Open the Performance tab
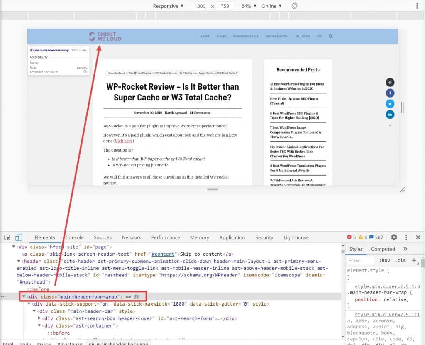 tap(166, 237)
